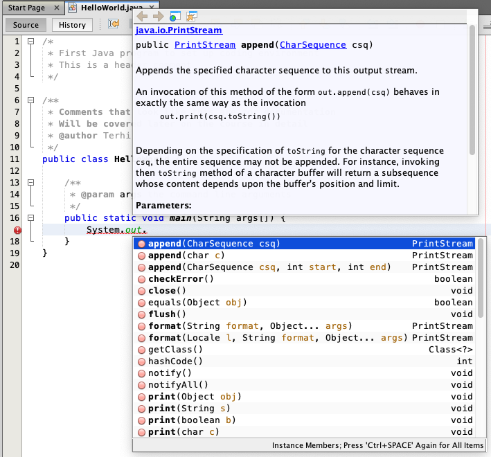This screenshot has height=457, width=491.
Task: Click the error marker on line 17
Action: 17,230
